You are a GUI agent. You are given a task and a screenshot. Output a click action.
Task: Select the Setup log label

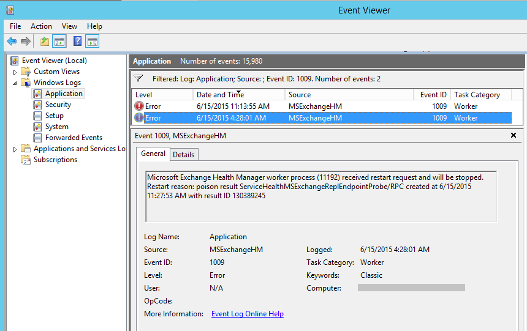click(55, 116)
